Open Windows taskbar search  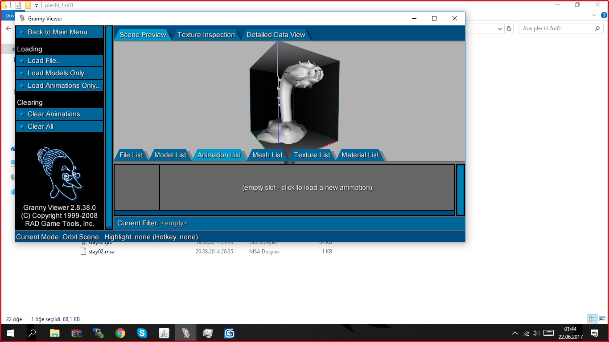[x=32, y=333]
